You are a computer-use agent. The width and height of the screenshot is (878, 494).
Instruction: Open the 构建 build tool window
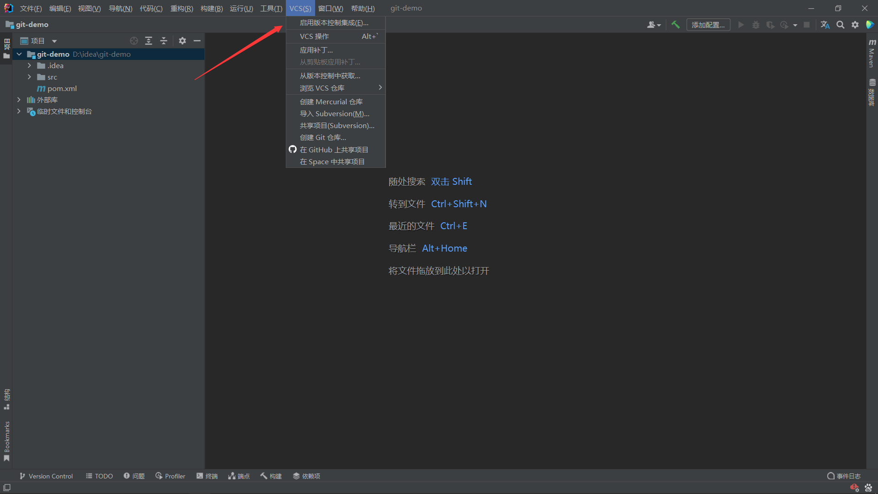(x=271, y=476)
